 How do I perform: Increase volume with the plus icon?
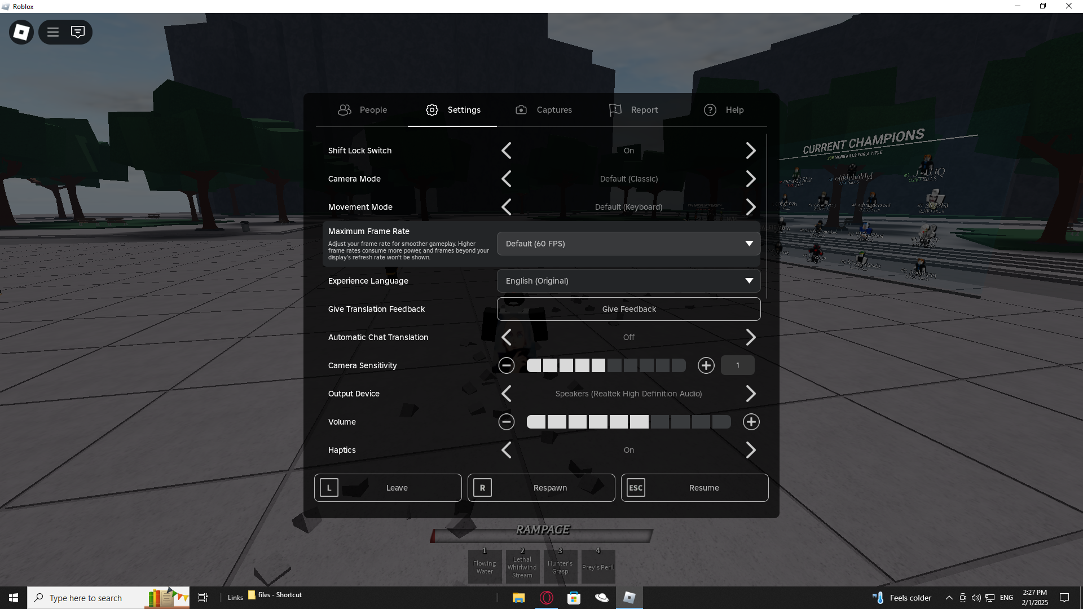(751, 422)
